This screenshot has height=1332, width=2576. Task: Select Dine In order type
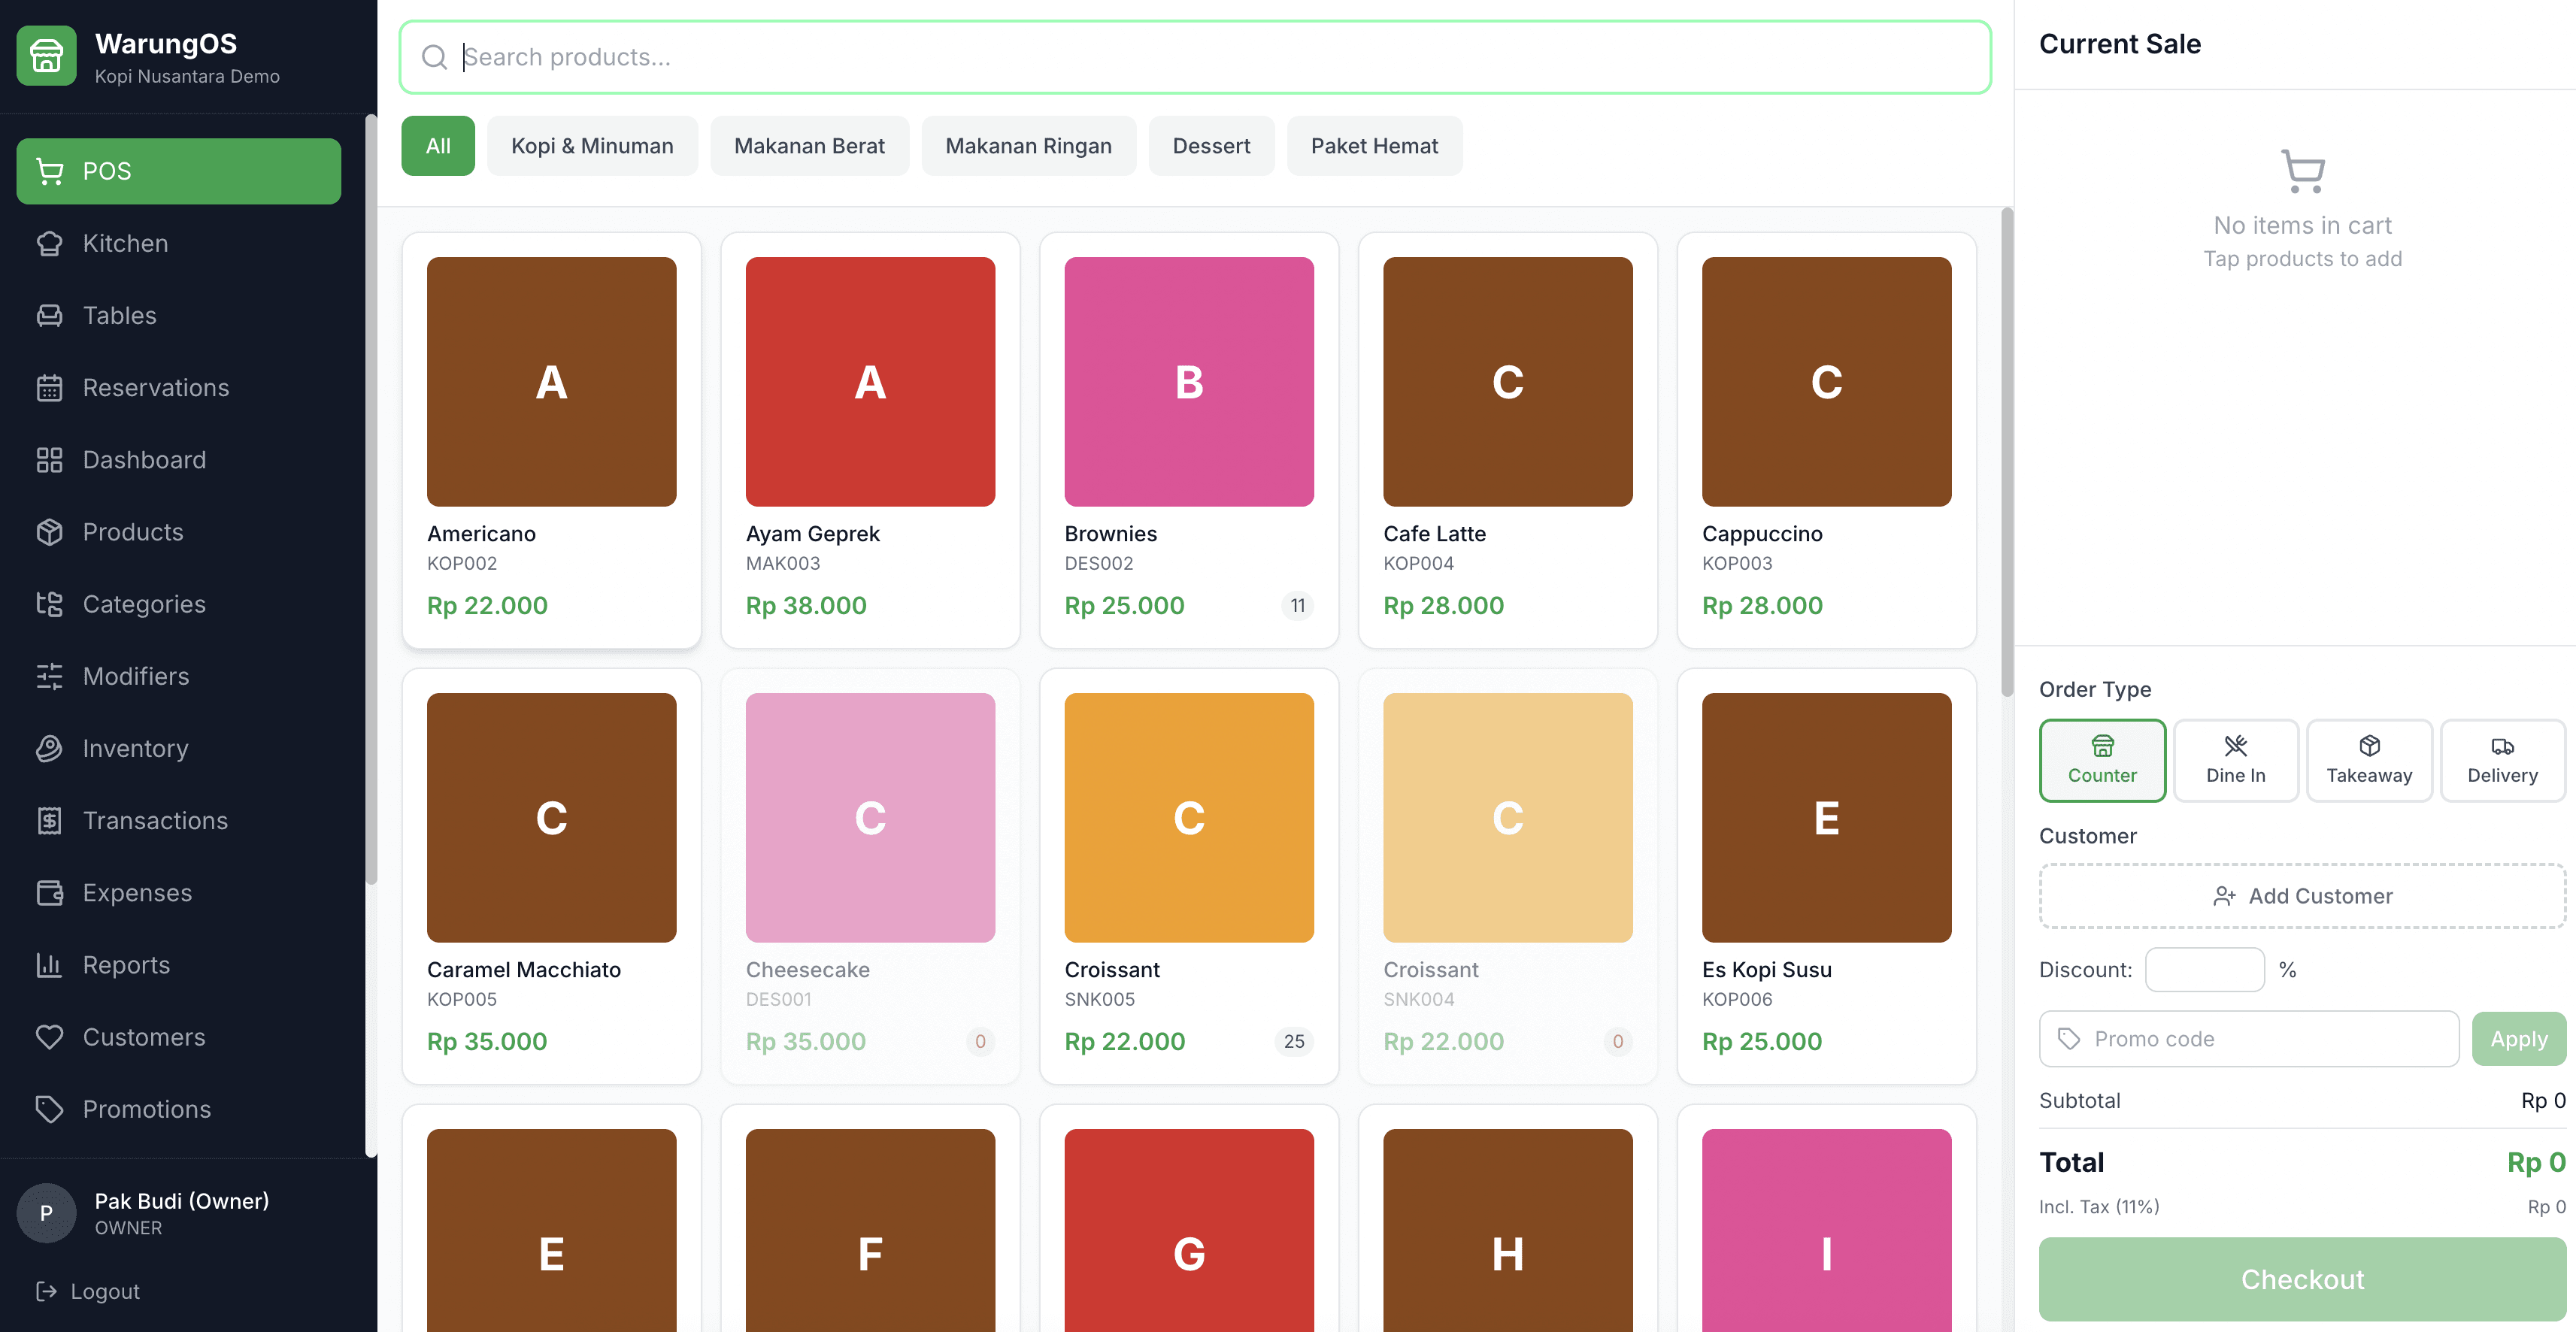click(x=2235, y=760)
